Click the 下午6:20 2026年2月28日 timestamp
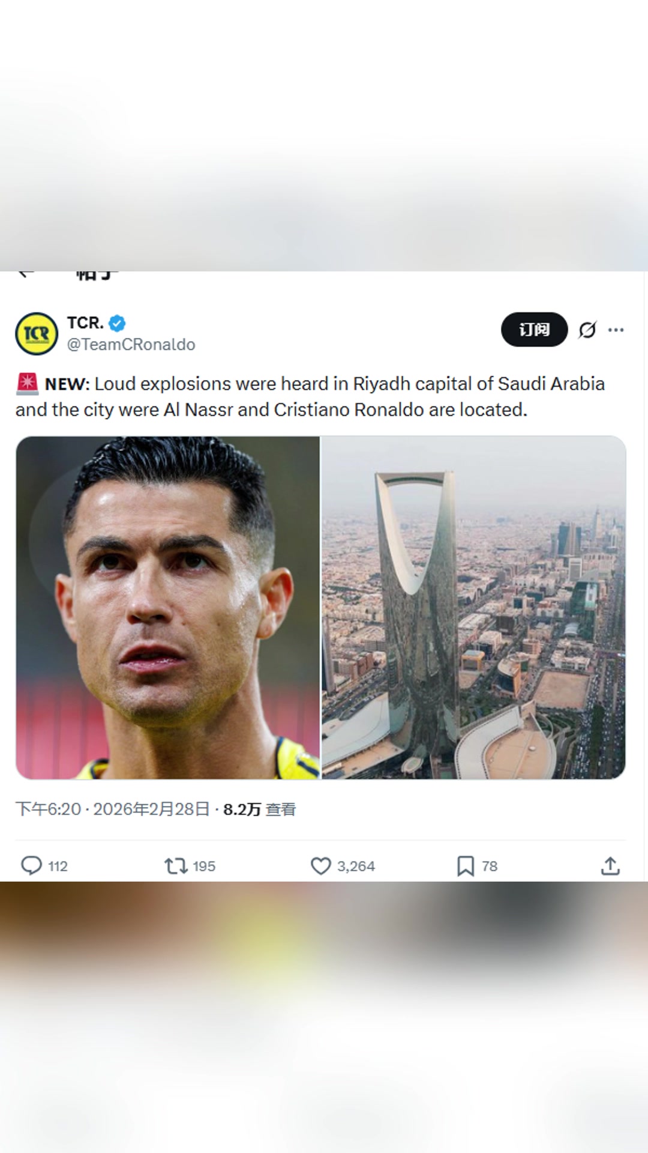The image size is (648, 1153). pyautogui.click(x=112, y=810)
